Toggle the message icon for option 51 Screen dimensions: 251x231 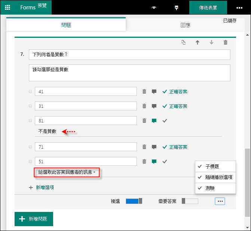pyautogui.click(x=154, y=162)
